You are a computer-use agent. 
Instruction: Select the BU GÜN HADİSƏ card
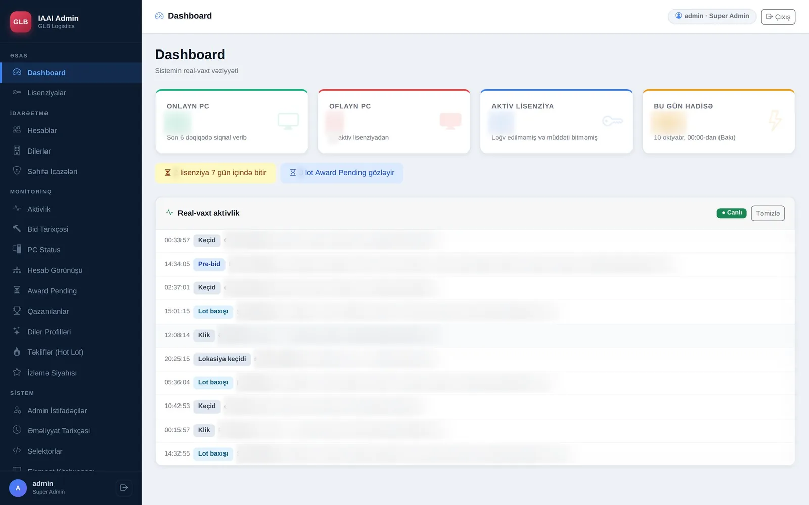pyautogui.click(x=718, y=121)
